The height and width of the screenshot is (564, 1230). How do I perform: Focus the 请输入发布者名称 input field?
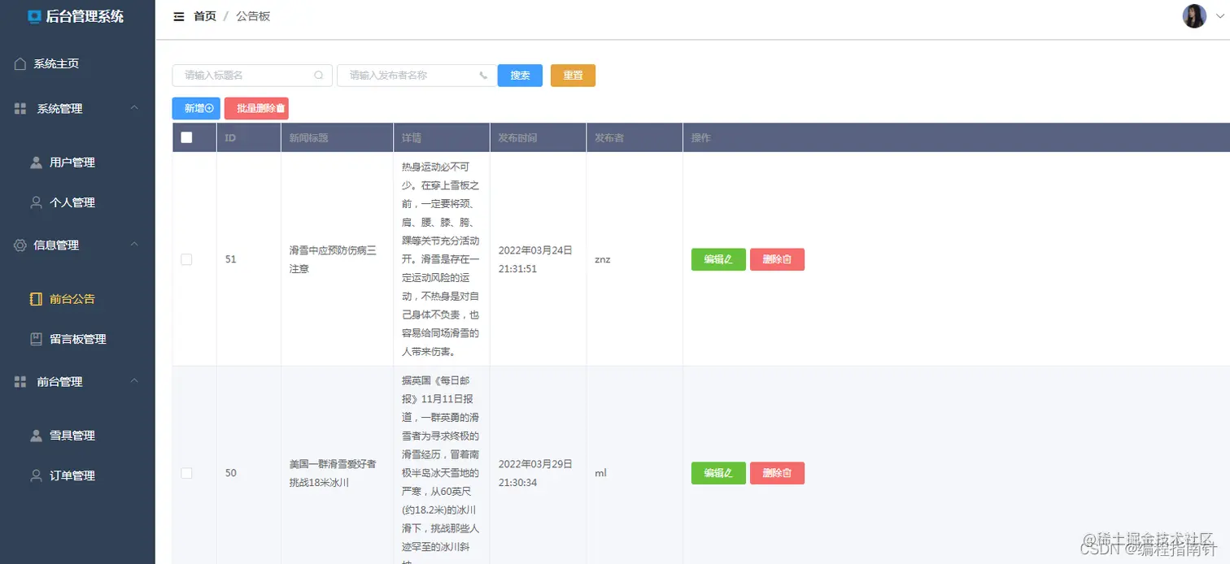coord(417,75)
